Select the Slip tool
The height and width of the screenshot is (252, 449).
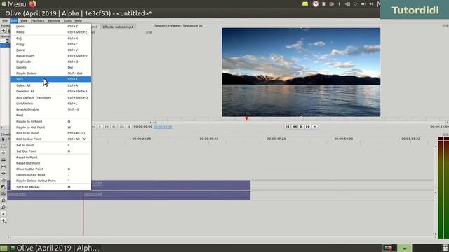tap(3, 167)
